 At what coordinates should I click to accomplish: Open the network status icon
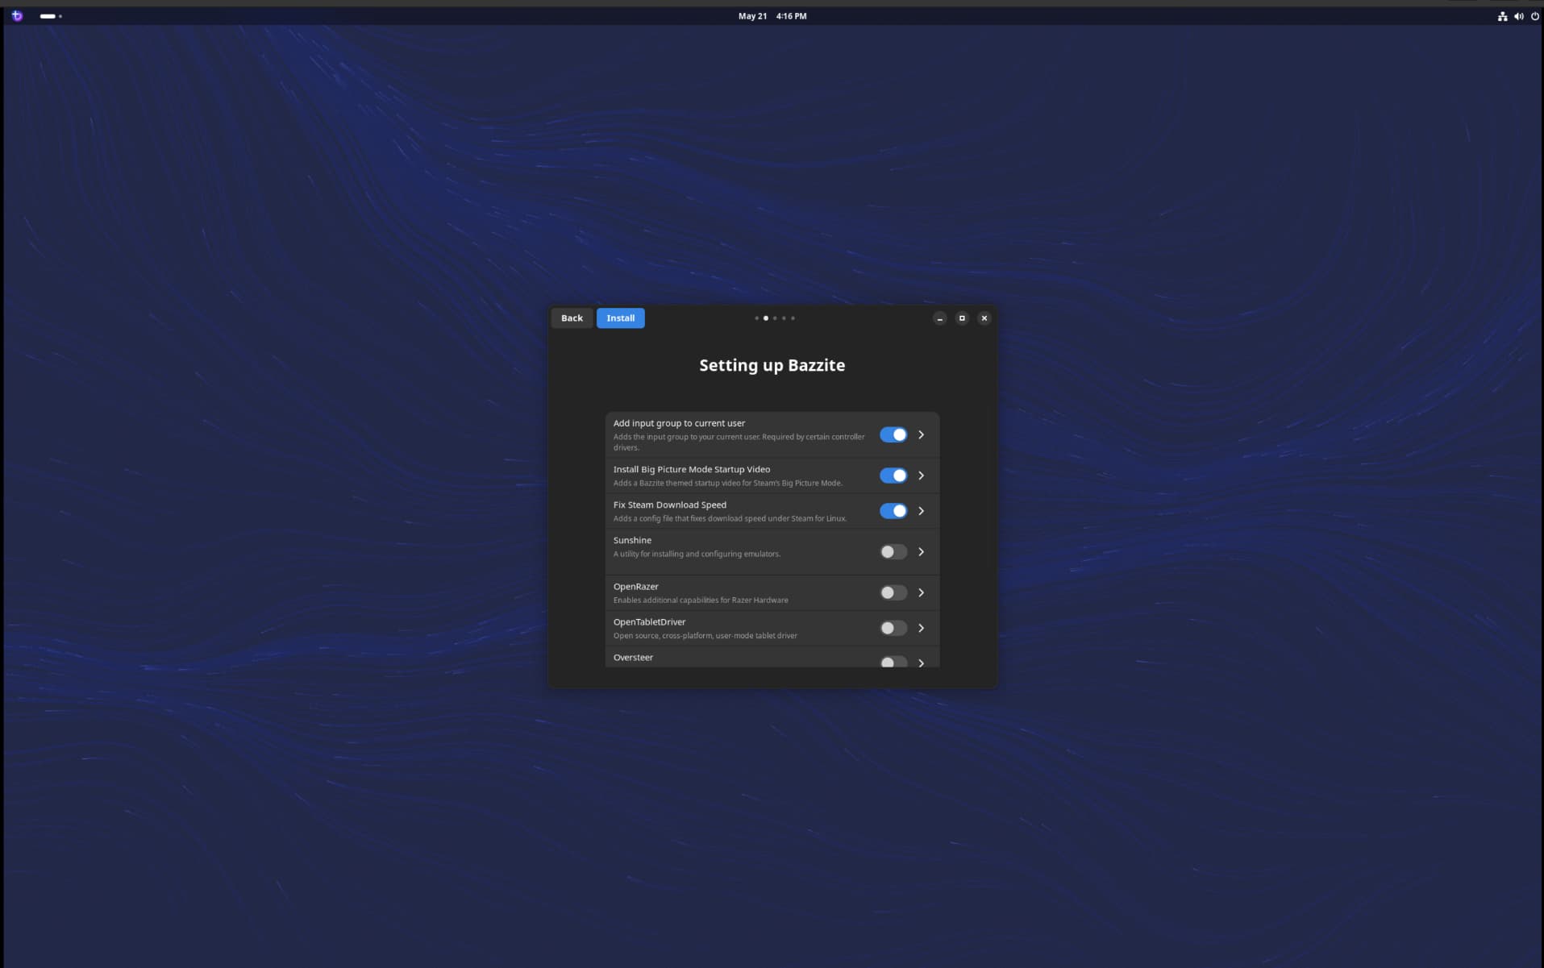(x=1502, y=16)
